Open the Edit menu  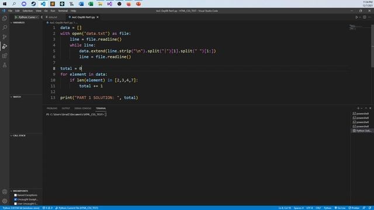[17, 10]
